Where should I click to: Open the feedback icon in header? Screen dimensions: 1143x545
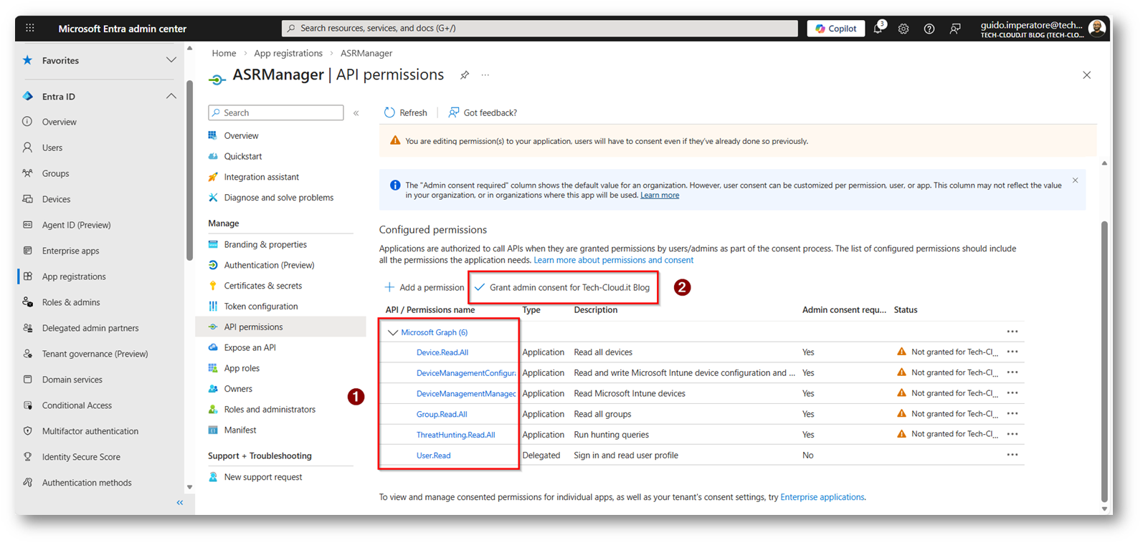click(955, 29)
